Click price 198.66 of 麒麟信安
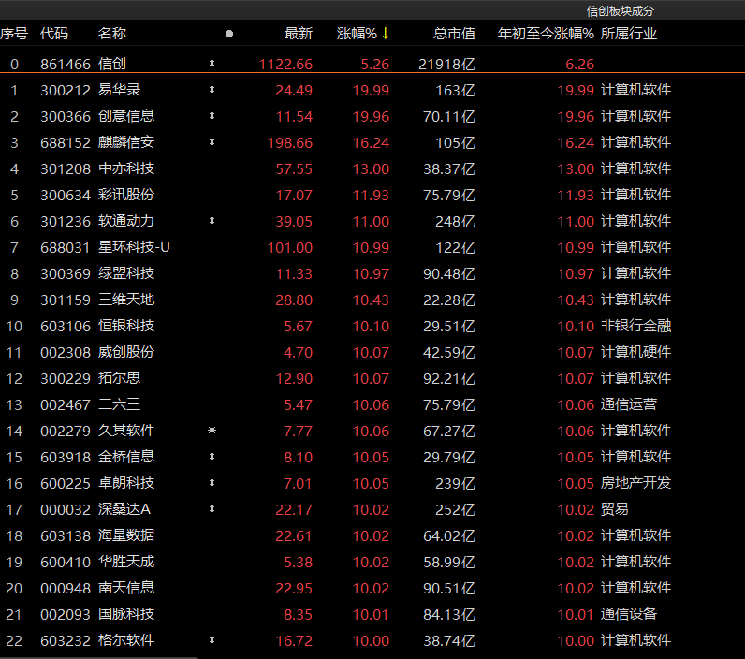Viewport: 745px width, 659px height. [x=290, y=142]
